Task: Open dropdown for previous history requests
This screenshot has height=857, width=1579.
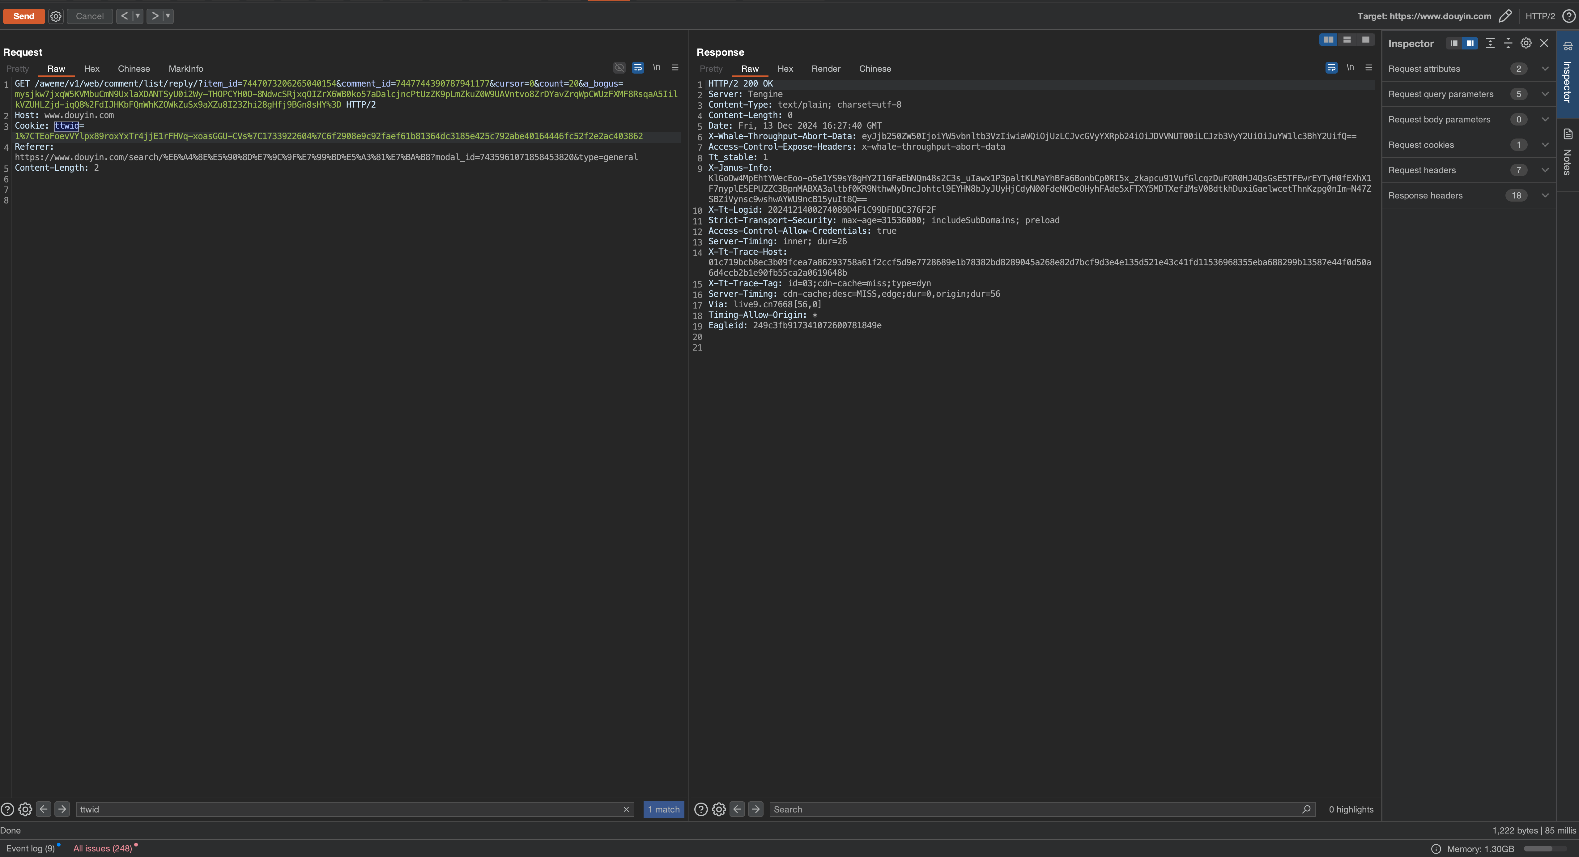Action: (x=138, y=16)
